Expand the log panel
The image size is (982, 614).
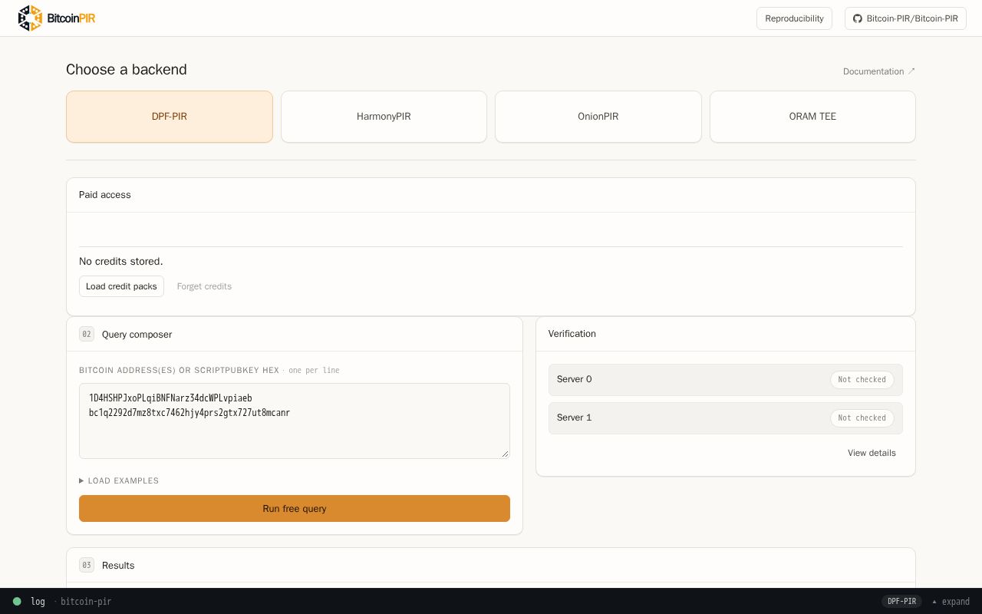click(951, 602)
